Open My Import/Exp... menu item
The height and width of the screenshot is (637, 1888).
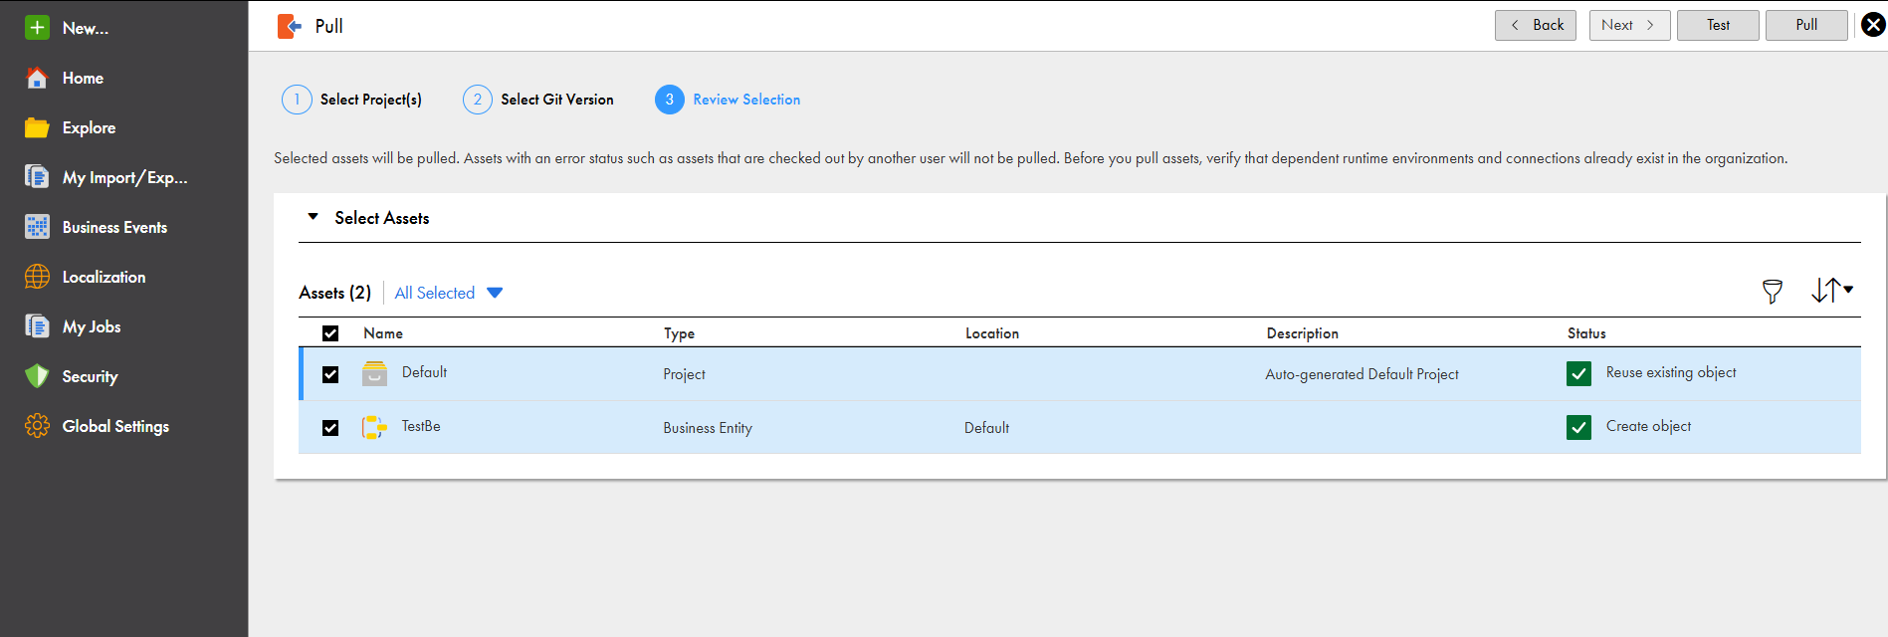(124, 177)
